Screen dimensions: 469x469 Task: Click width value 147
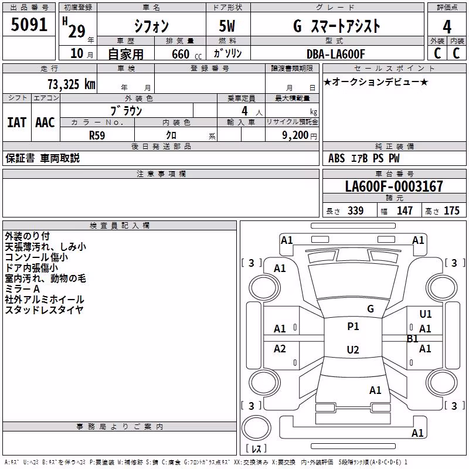coord(405,210)
